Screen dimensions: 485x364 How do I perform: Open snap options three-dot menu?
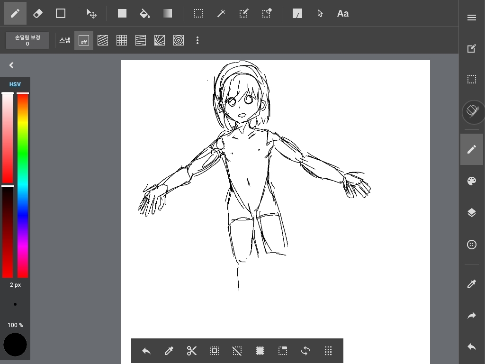198,41
